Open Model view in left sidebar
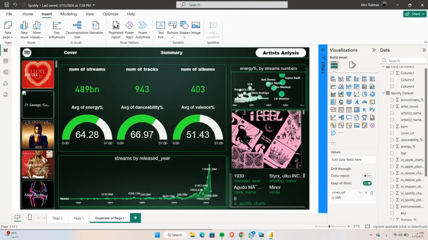Screen dimensions: 428x240 6,72
